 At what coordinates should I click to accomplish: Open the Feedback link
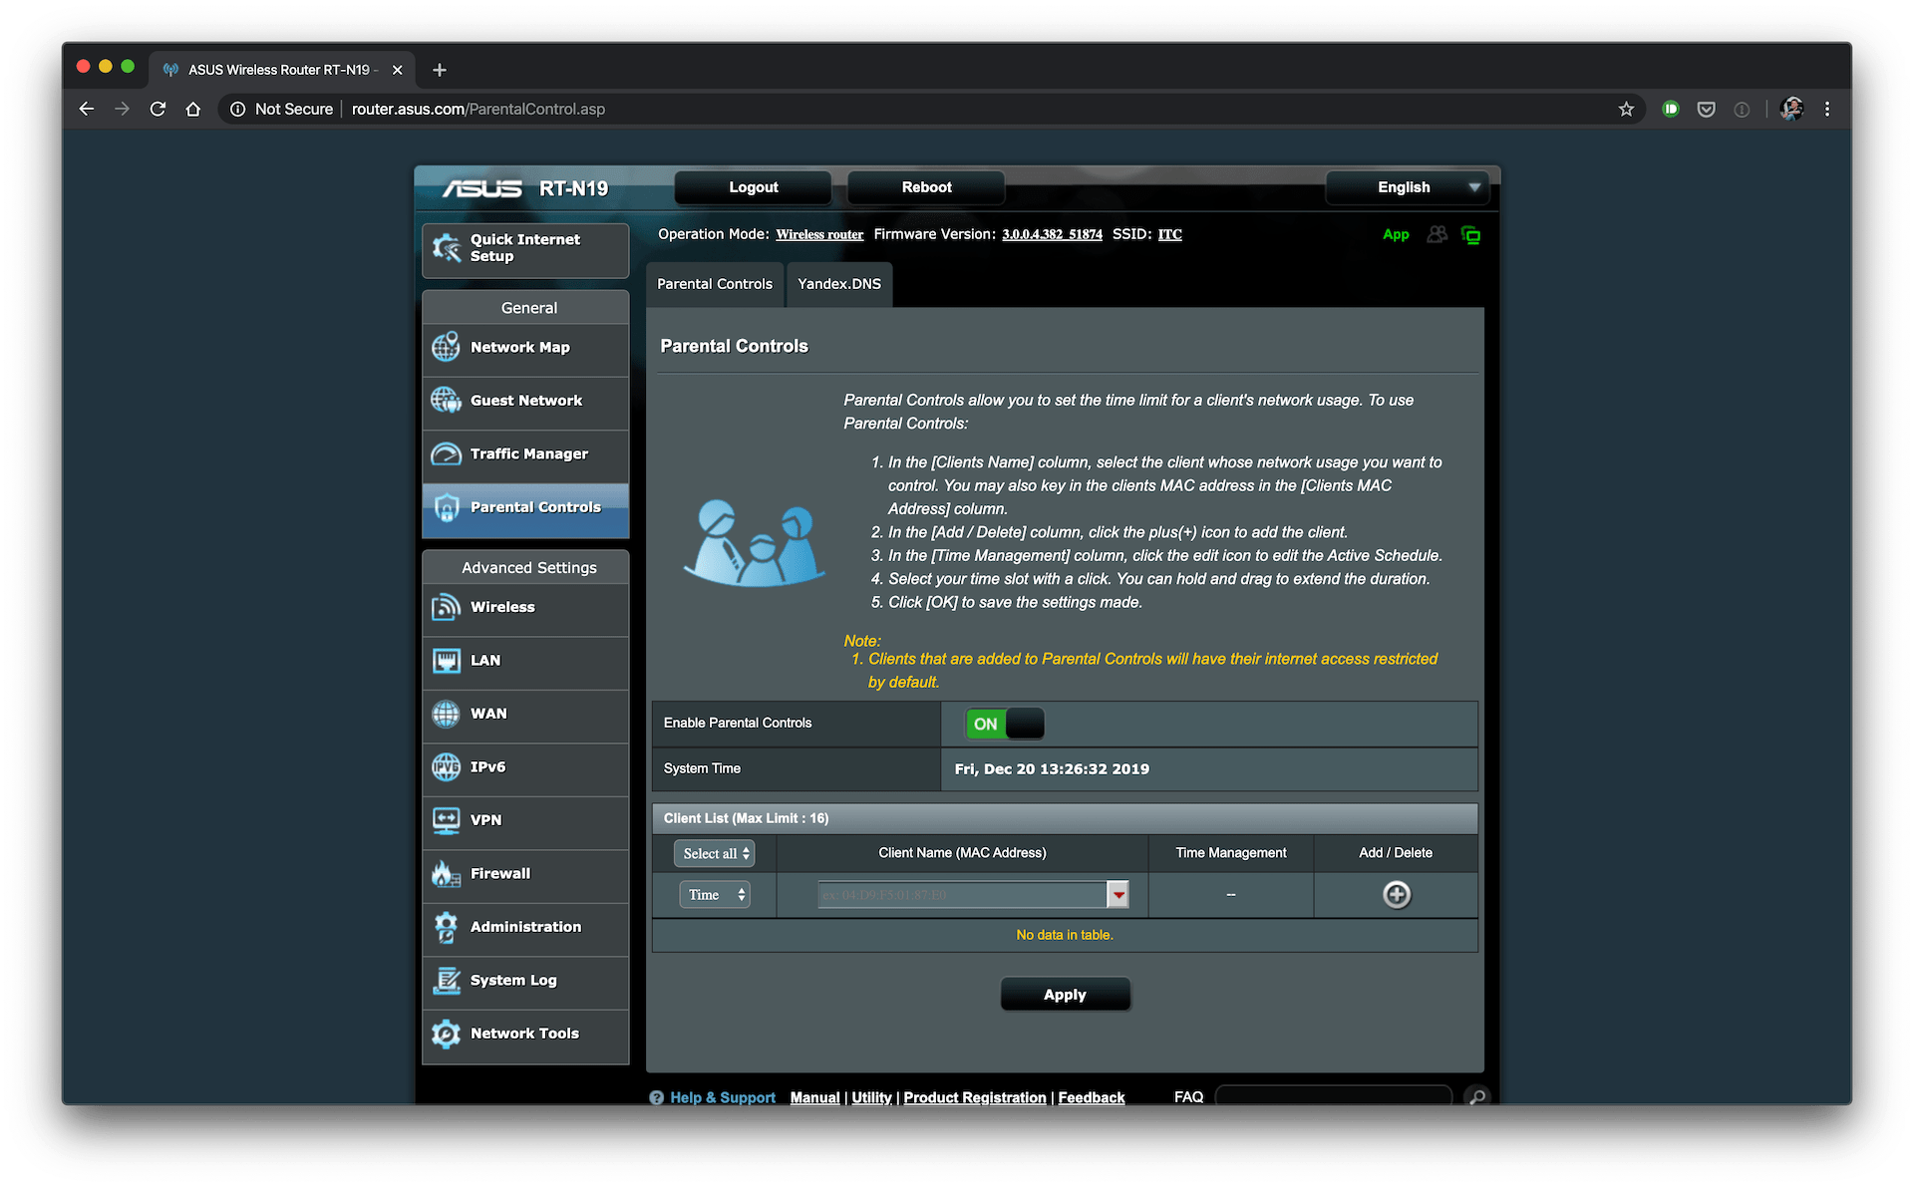[1091, 1097]
